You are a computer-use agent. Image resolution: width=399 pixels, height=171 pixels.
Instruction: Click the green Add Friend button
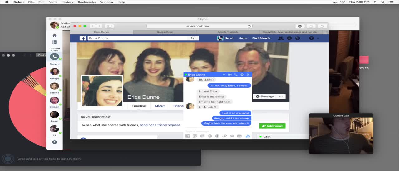coord(272,126)
